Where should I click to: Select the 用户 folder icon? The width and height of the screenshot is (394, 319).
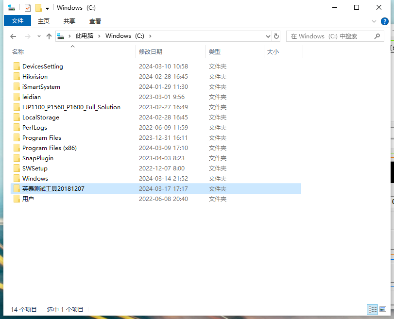pos(17,199)
